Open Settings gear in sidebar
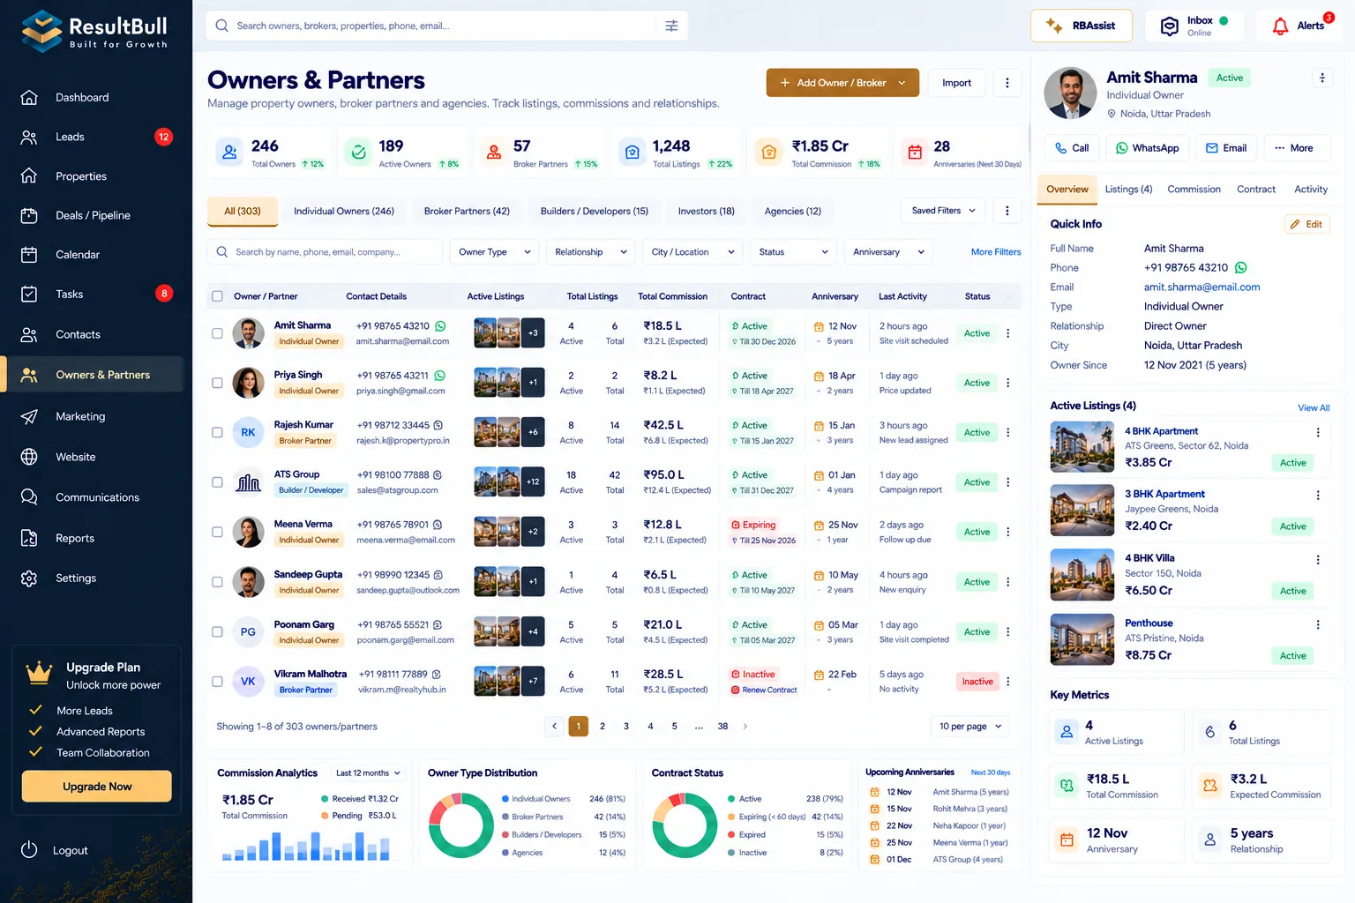The width and height of the screenshot is (1355, 903). (29, 578)
